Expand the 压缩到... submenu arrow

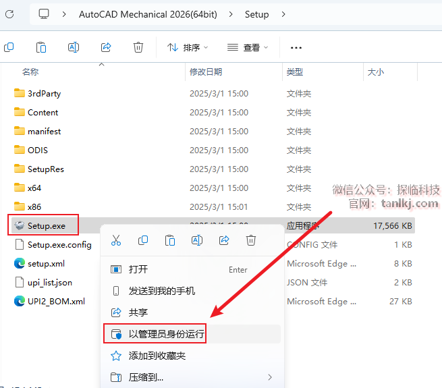tap(270, 377)
